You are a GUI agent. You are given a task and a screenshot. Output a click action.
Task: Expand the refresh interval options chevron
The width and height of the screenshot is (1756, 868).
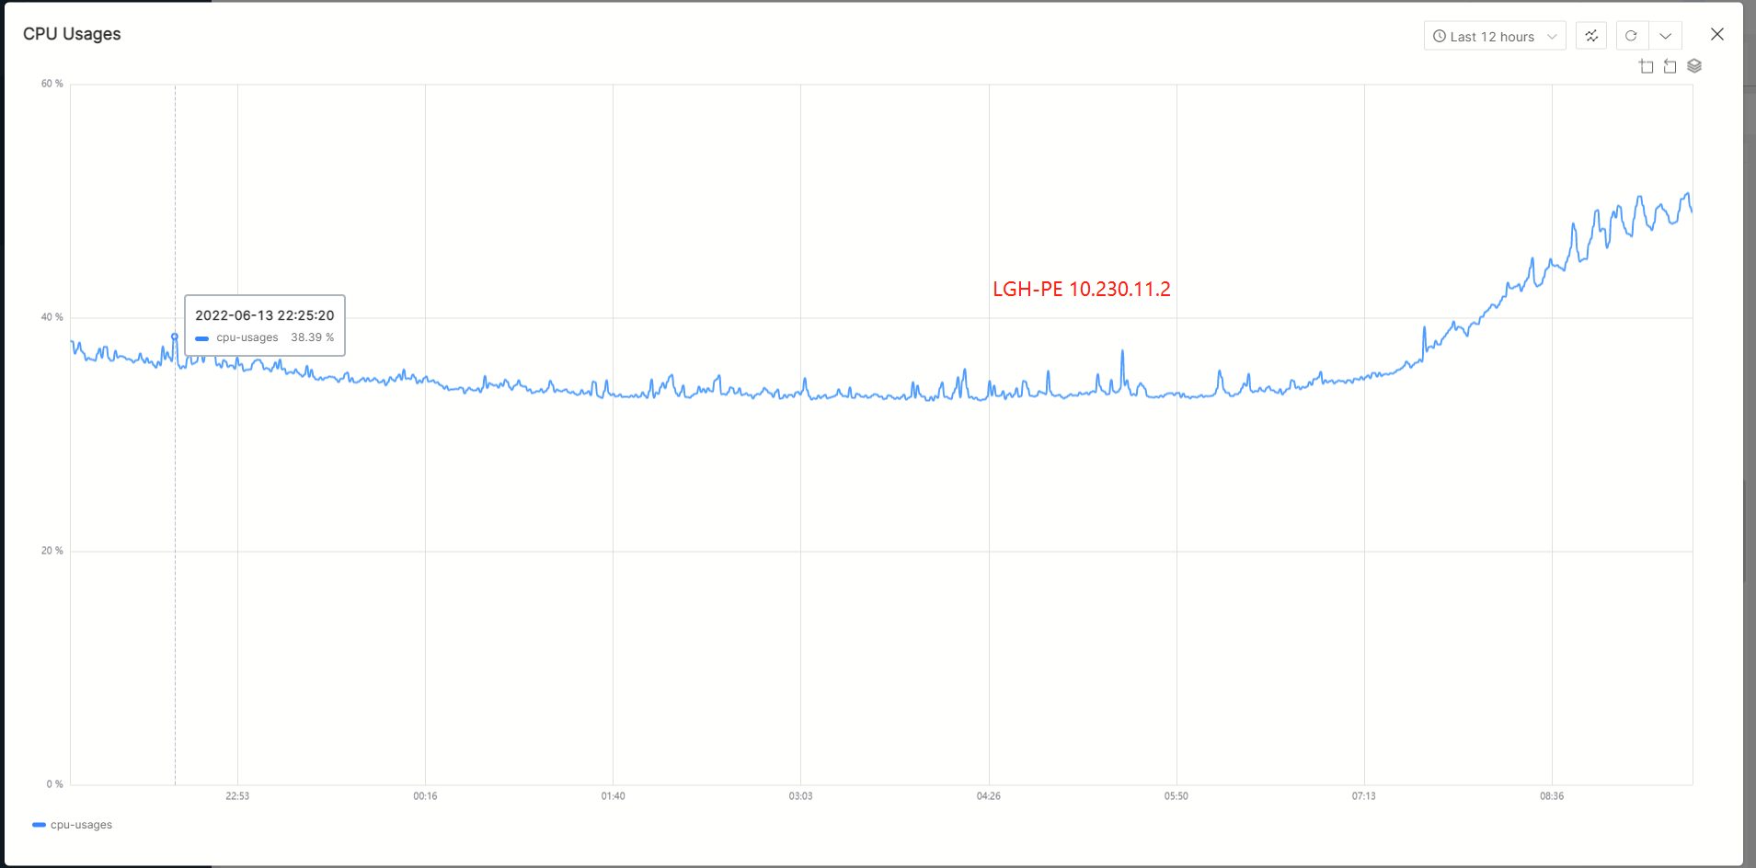pyautogui.click(x=1665, y=36)
